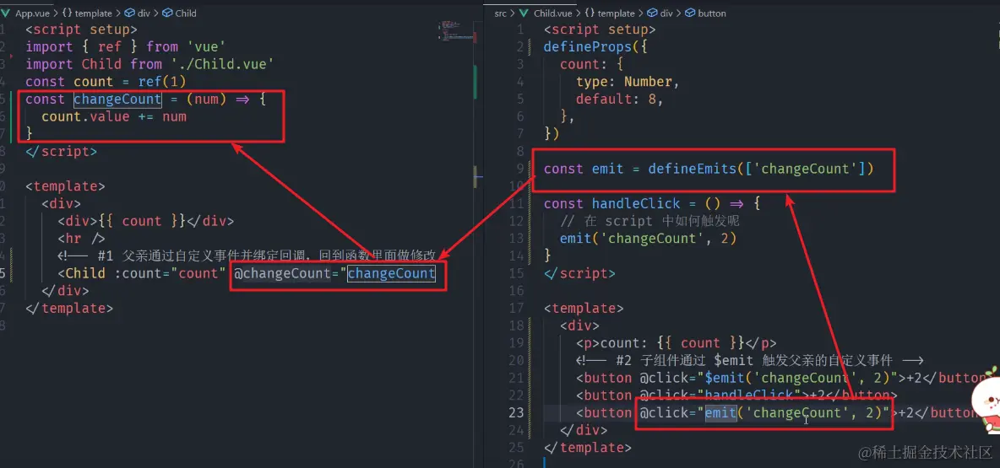Click "import { ref } from 'vue'" line
Viewport: 1000px width, 468px height.
(x=126, y=46)
